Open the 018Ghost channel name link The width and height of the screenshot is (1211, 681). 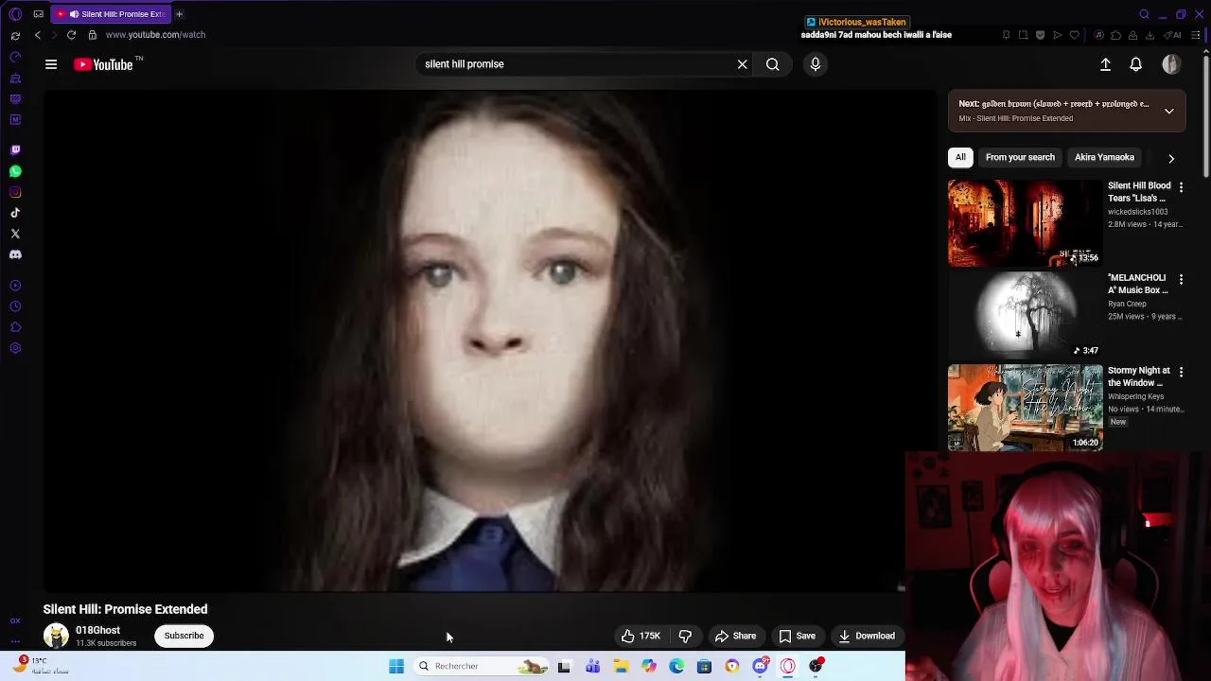coord(97,630)
